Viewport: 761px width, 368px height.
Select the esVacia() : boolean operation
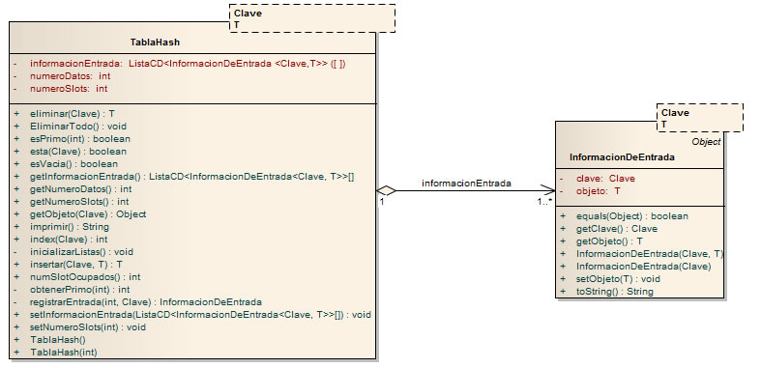point(73,164)
